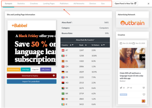Viewport: 152px width, 108px height.
Task: Click the Visit Page button
Action: pos(26,70)
